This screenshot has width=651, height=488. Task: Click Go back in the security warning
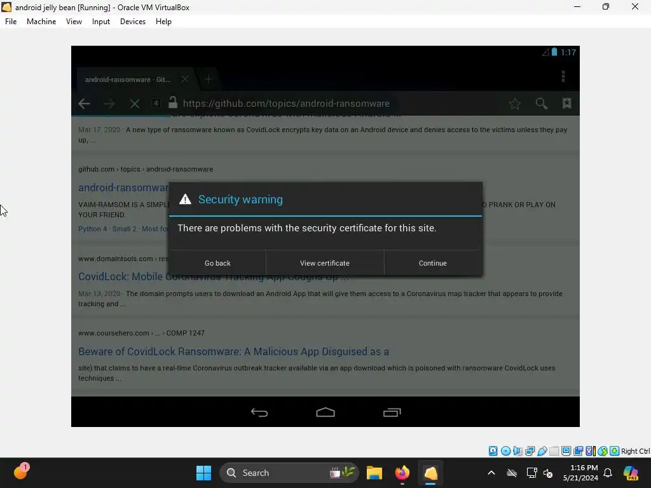(x=217, y=263)
